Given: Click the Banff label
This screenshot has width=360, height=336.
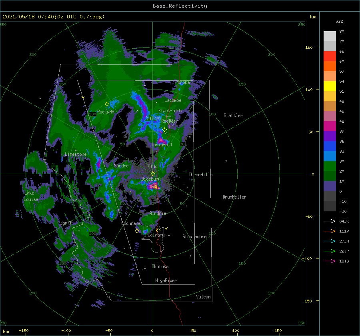Looking at the screenshot, I should coord(66,223).
